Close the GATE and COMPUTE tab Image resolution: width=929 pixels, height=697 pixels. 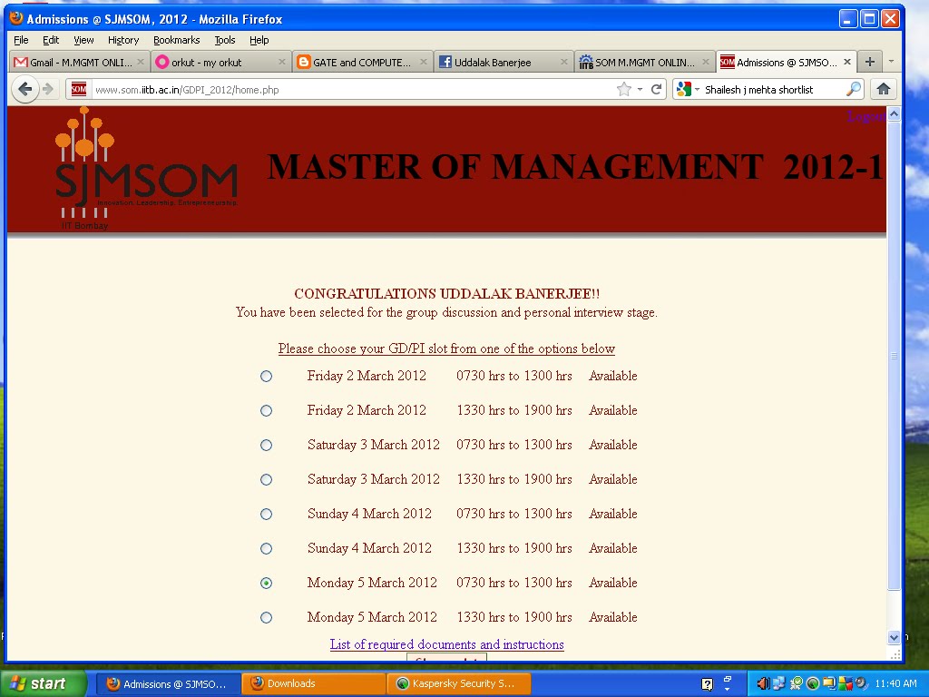(423, 62)
